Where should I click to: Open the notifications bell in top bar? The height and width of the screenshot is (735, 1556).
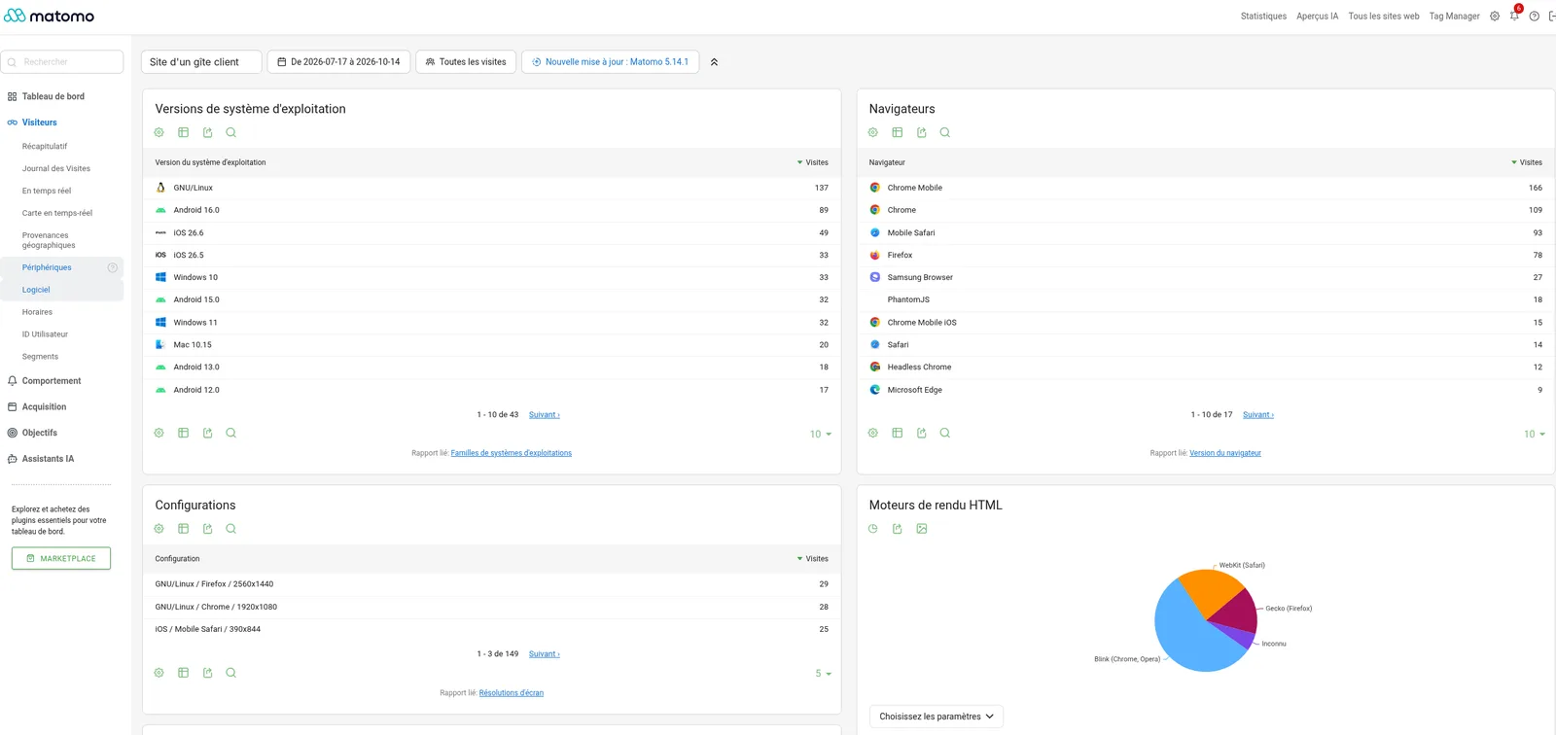click(1514, 16)
